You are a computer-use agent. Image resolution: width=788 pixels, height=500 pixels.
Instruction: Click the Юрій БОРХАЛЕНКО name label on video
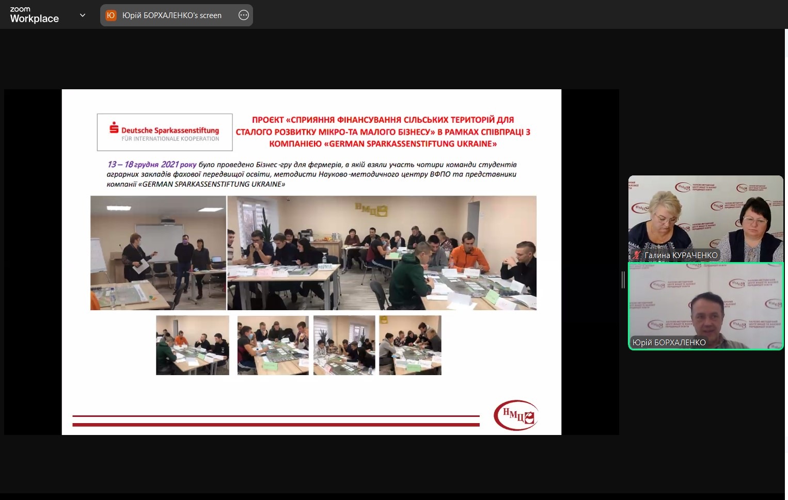(x=669, y=342)
